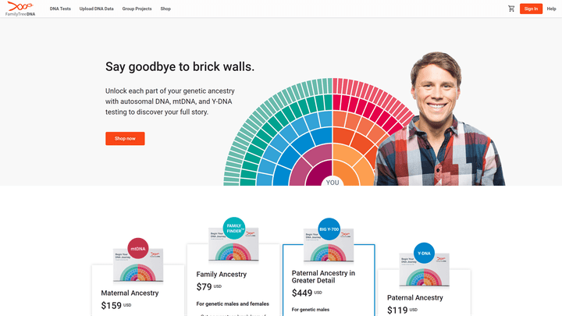Open the DNA Tests menu
562x316 pixels.
click(60, 9)
